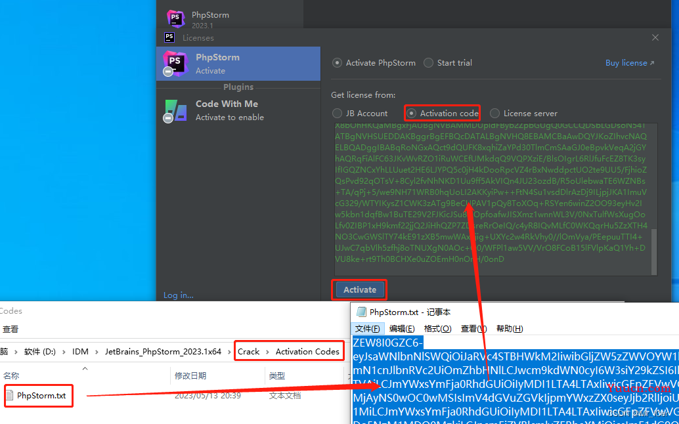The height and width of the screenshot is (424, 679).
Task: Select Code With Me plugin entry
Action: coord(238,110)
